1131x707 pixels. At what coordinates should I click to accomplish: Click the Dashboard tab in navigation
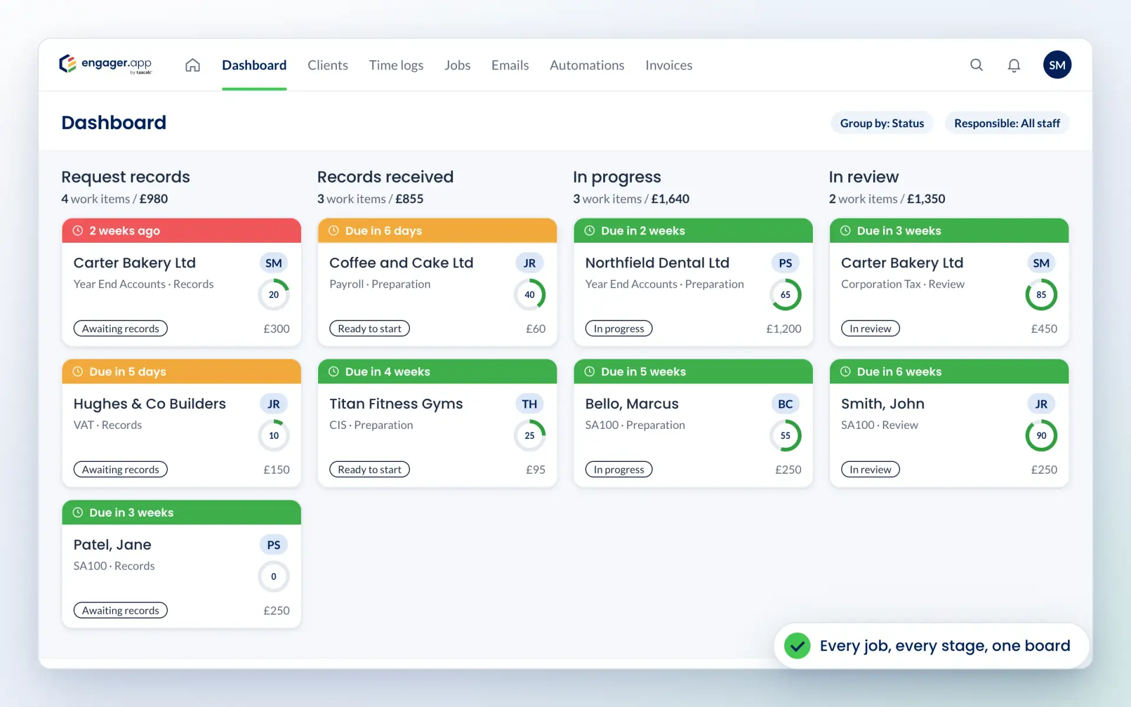pos(254,65)
